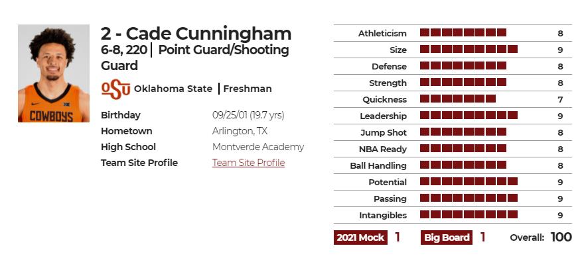Open the Team Site Profile link
This screenshot has width=582, height=258.
point(248,163)
